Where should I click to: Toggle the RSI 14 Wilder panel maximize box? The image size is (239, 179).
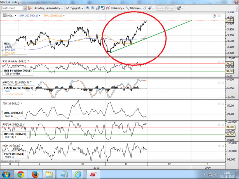[219, 61]
